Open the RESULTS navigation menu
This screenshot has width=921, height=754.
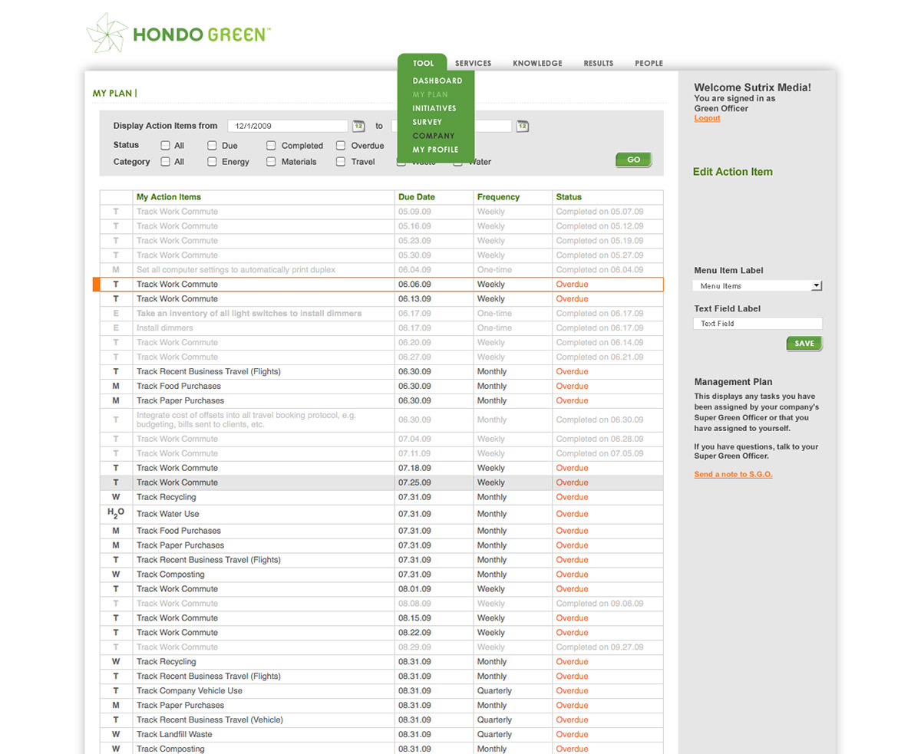point(599,64)
